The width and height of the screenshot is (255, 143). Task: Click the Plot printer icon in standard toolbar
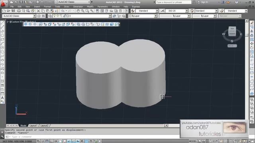19,11
